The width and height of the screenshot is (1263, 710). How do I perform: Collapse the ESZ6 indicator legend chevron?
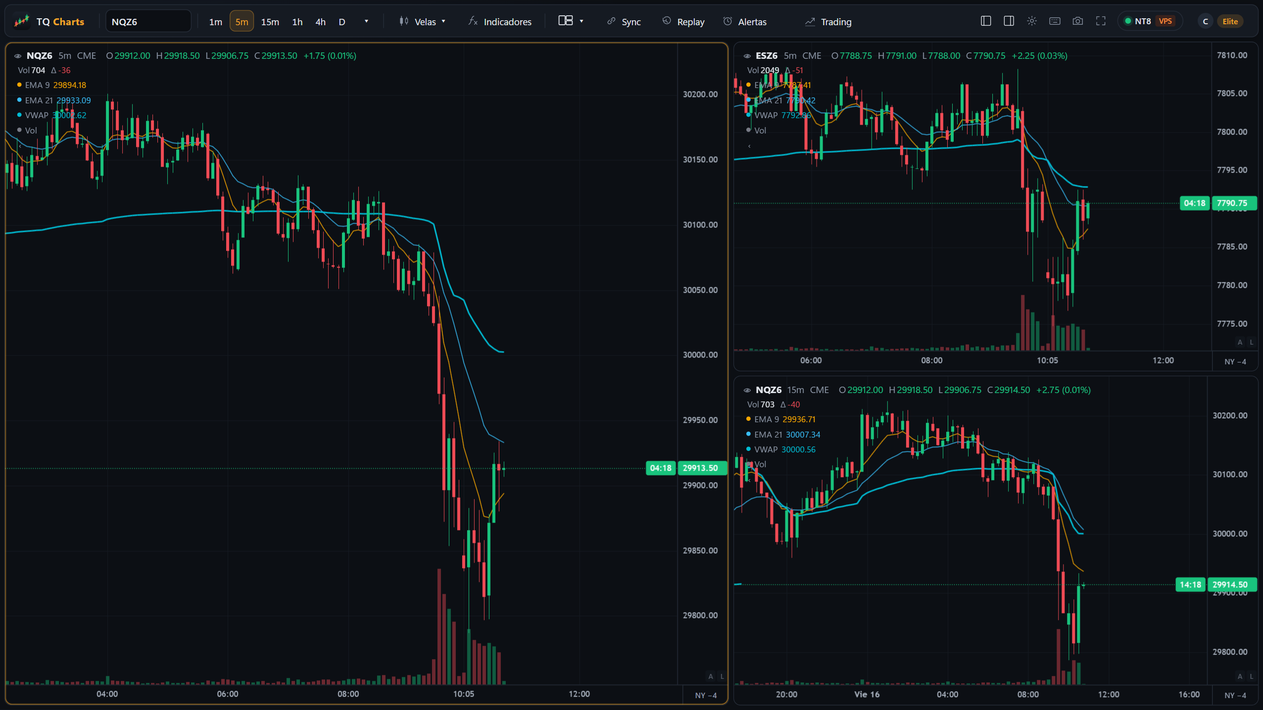coord(749,146)
